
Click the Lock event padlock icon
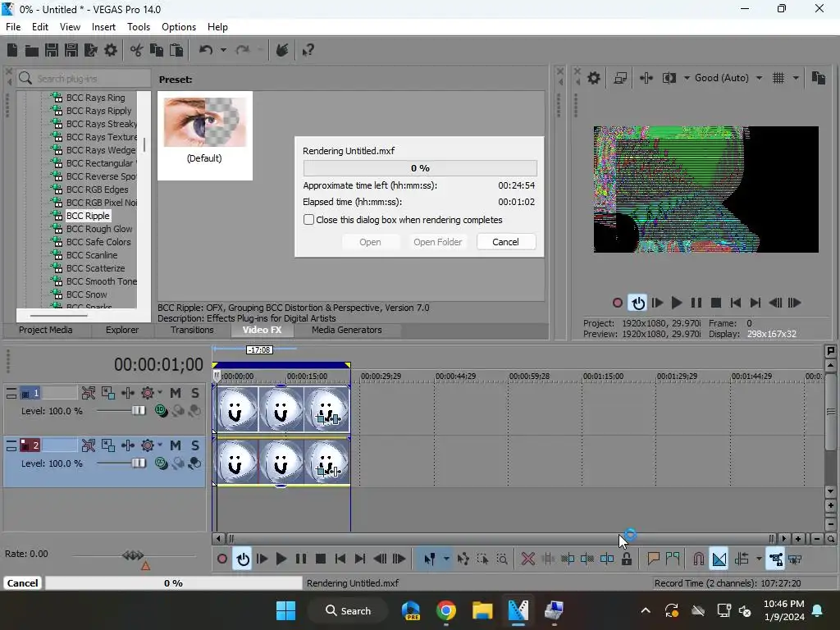pos(626,559)
